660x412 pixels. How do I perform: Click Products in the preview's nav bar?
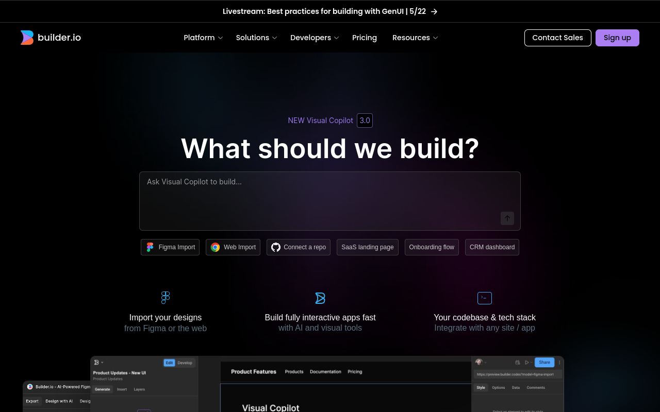point(294,372)
